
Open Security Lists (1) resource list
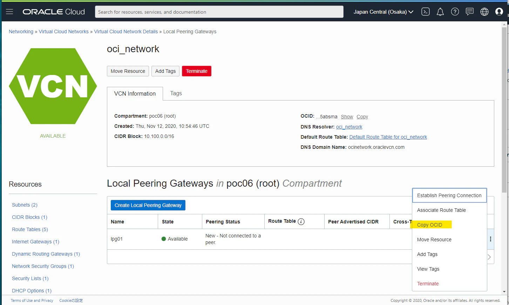coord(30,278)
